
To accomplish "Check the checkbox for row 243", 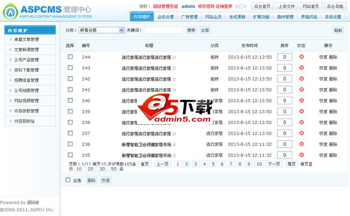I will [70, 68].
